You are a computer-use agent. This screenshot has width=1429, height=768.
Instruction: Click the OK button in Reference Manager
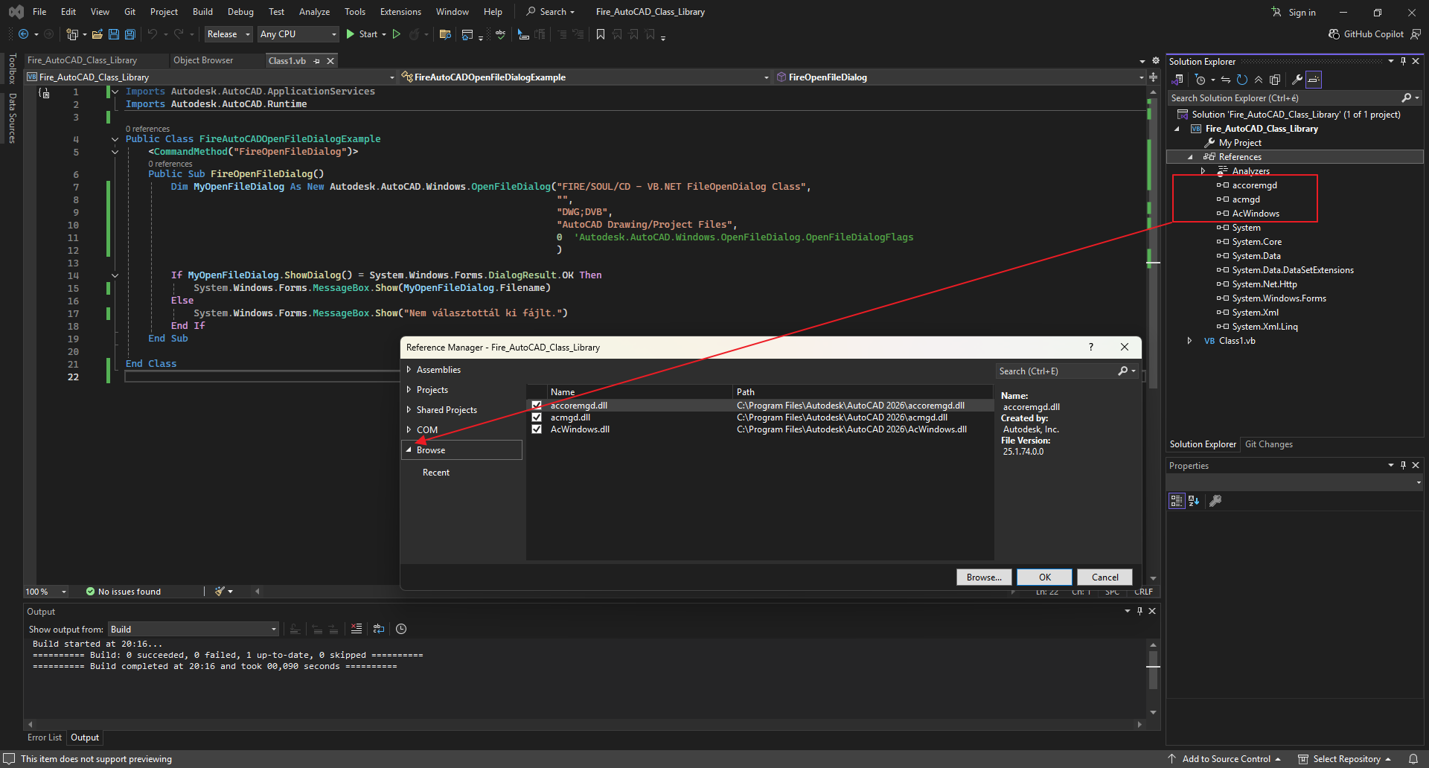tap(1045, 577)
